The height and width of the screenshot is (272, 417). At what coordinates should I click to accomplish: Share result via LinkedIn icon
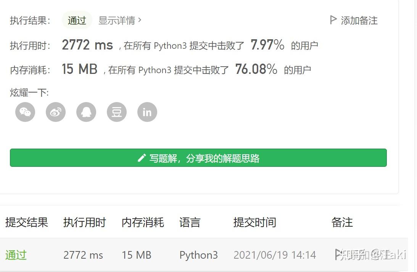tap(147, 112)
